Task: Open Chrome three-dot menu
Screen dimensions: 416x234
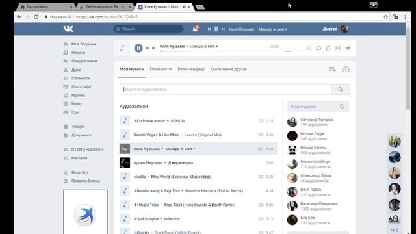Action: coord(406,17)
